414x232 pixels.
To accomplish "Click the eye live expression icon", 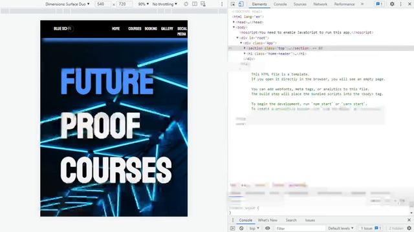I will pos(267,228).
